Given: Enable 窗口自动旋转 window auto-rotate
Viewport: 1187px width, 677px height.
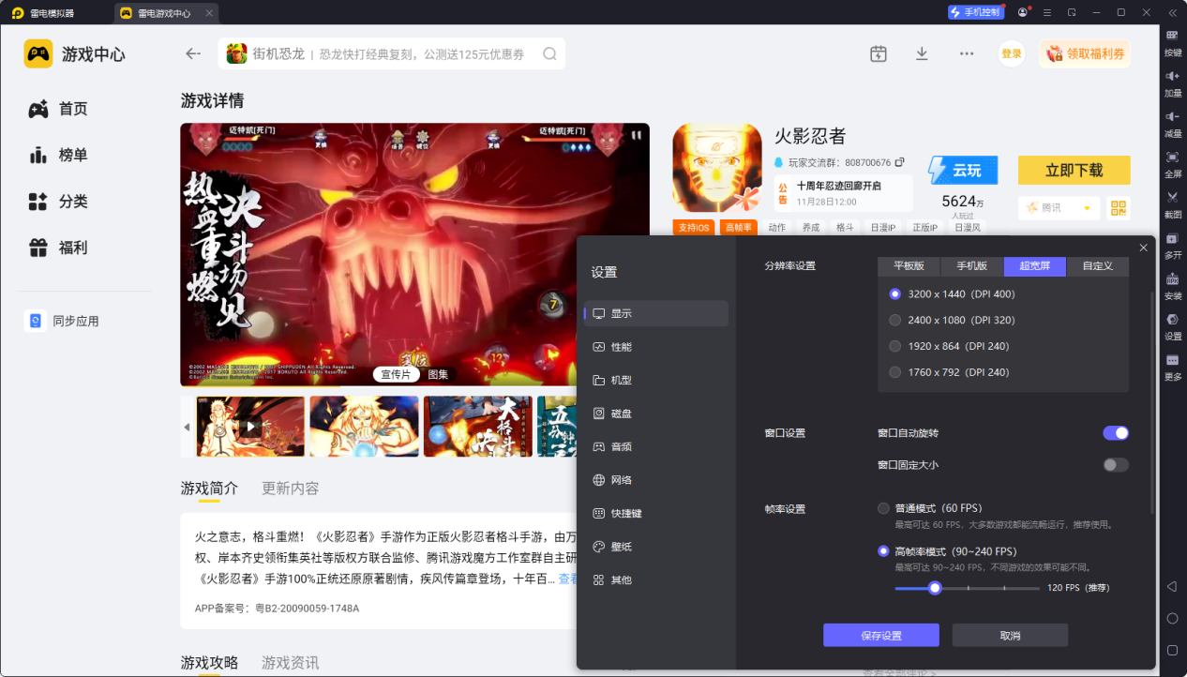Looking at the screenshot, I should (x=1116, y=432).
